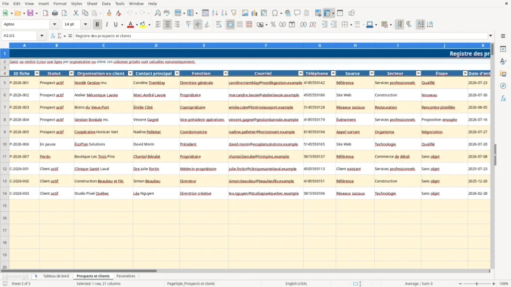Click the zoom in plus button
Screen dimensions: 511x287
pyautogui.click(x=494, y=284)
